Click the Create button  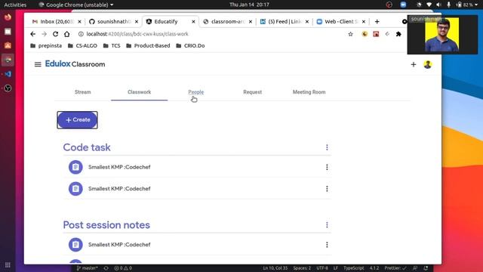(77, 120)
